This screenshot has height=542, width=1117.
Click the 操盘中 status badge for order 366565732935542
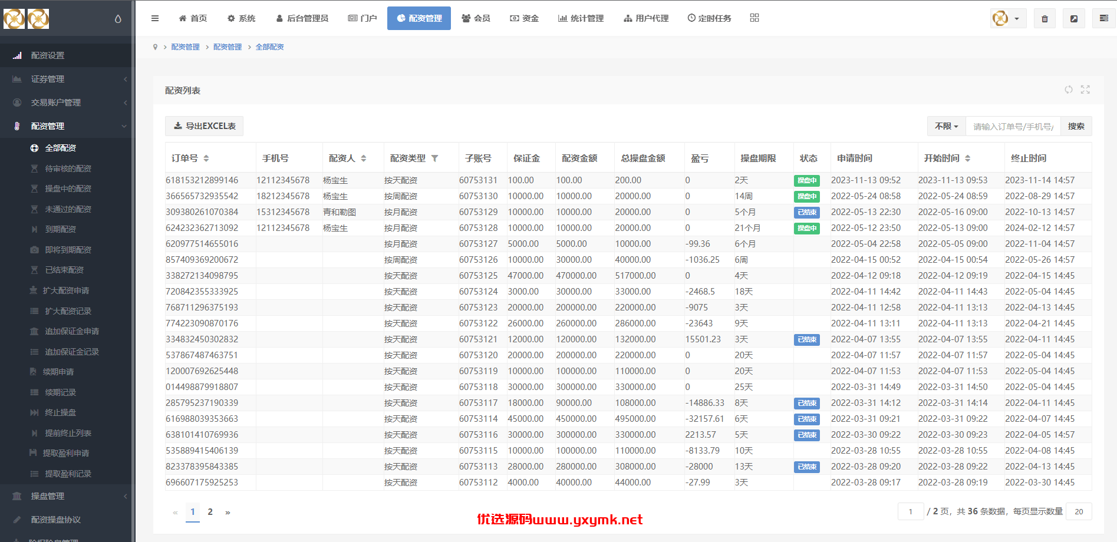807,196
